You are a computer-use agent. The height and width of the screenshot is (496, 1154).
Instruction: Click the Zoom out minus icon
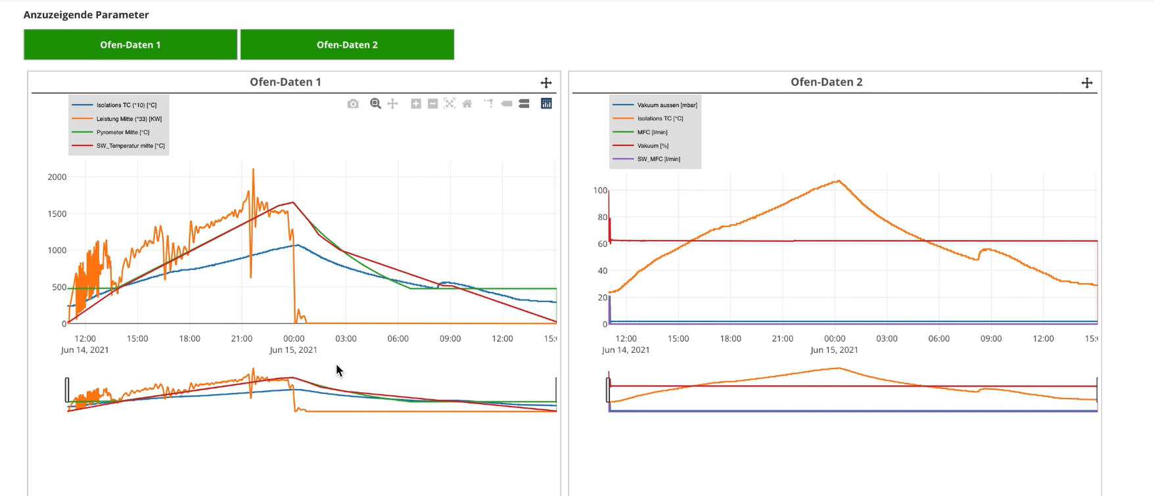pos(432,104)
